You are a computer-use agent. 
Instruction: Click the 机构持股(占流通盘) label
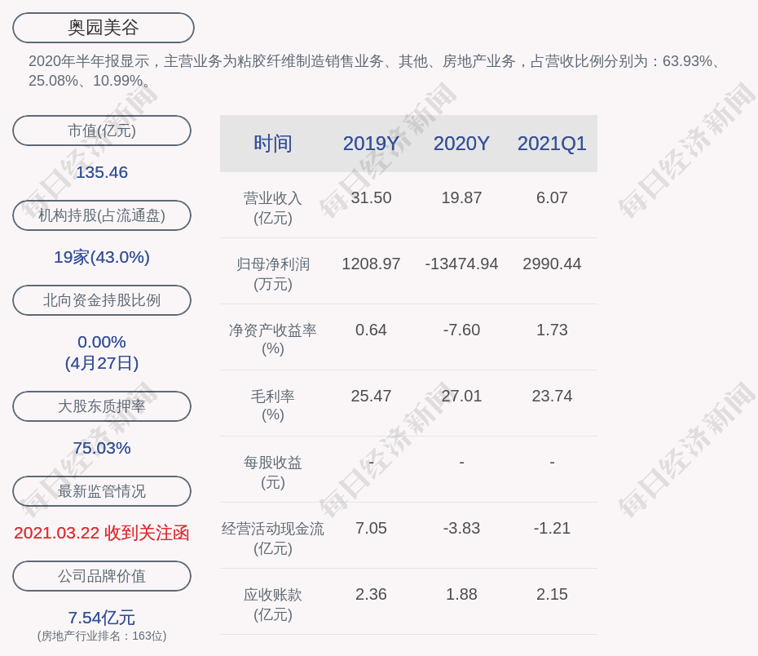(102, 215)
